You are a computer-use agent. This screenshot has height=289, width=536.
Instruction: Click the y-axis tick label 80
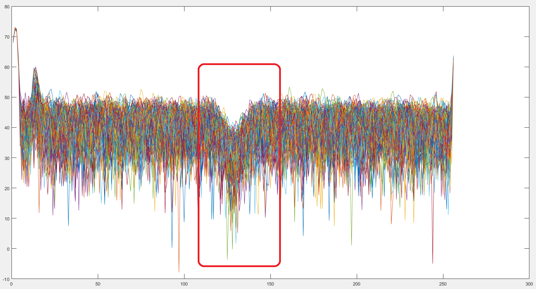click(x=7, y=7)
